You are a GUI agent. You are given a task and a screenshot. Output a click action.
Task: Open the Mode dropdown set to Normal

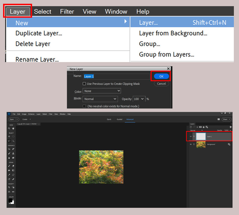click(x=100, y=99)
